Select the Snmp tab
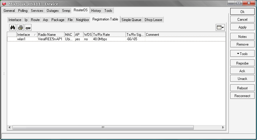Viewport: 257px width, 140px height. pyautogui.click(x=66, y=11)
